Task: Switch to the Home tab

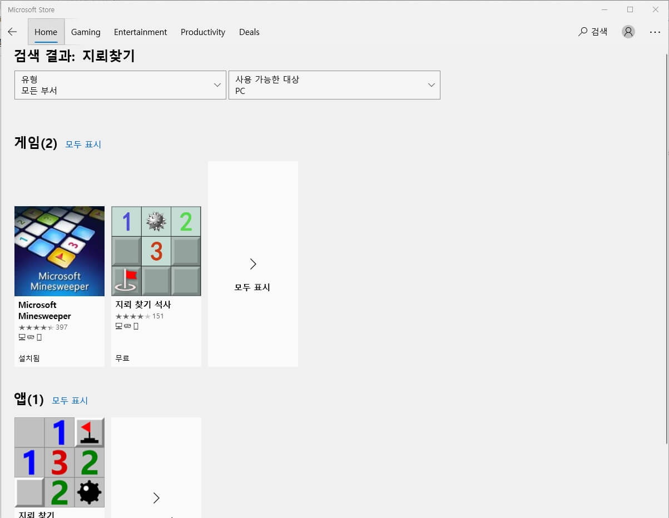Action: pyautogui.click(x=46, y=32)
